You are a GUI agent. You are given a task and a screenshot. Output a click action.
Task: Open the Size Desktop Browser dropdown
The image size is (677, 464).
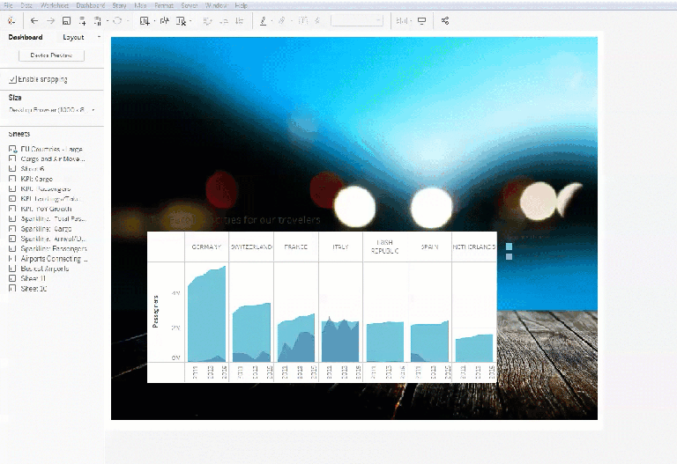tap(51, 110)
